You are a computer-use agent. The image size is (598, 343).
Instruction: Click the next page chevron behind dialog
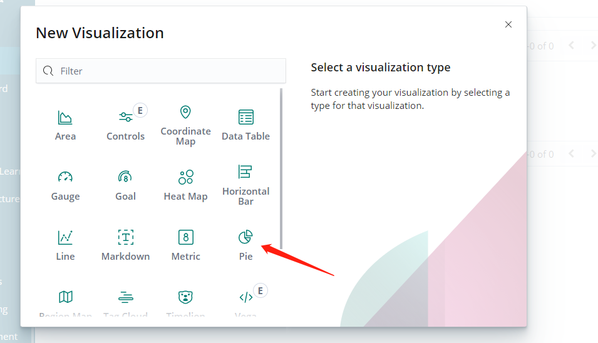(593, 46)
